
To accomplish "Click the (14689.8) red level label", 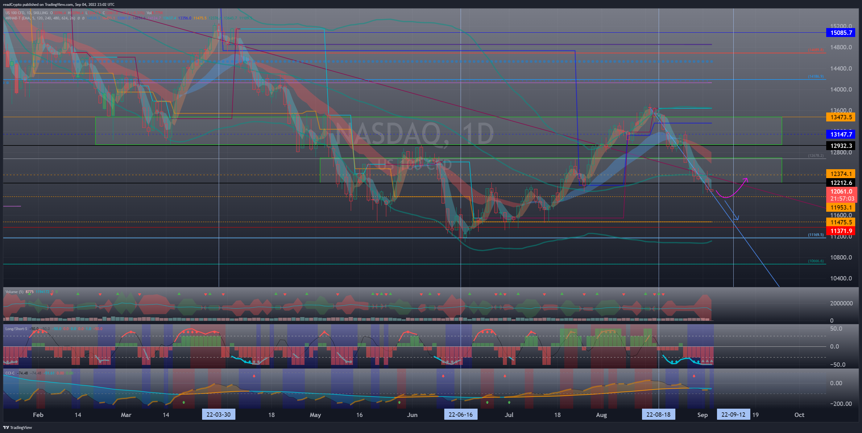I will pos(816,50).
